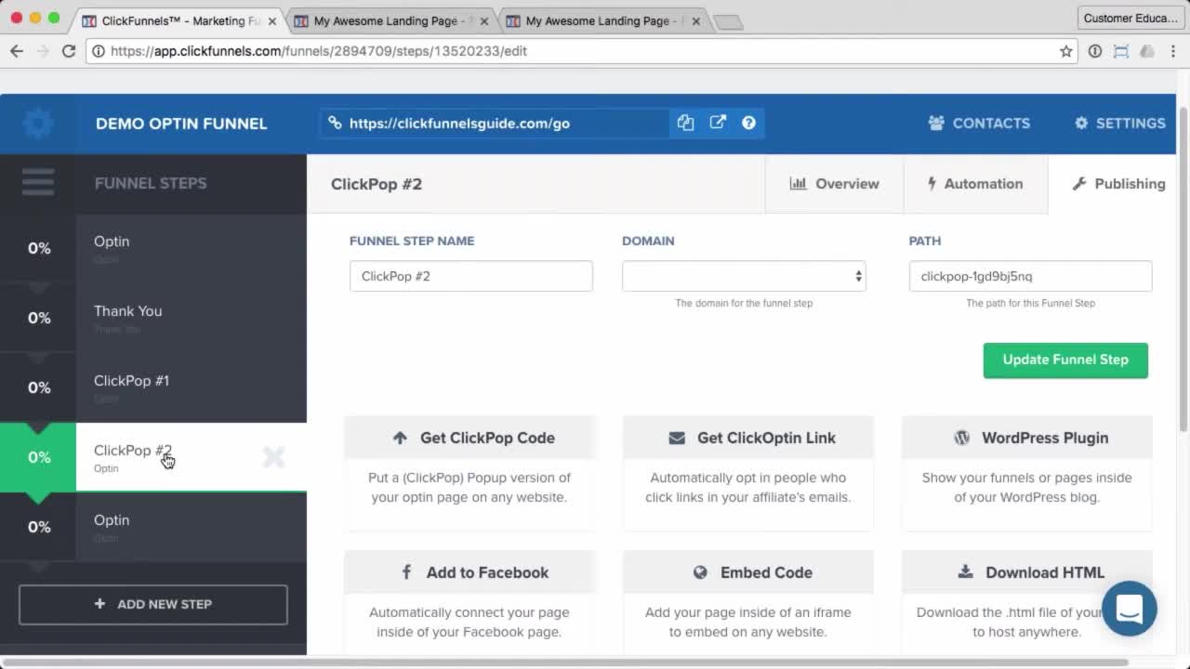
Task: Click the Customer Education profile button
Action: [1130, 18]
